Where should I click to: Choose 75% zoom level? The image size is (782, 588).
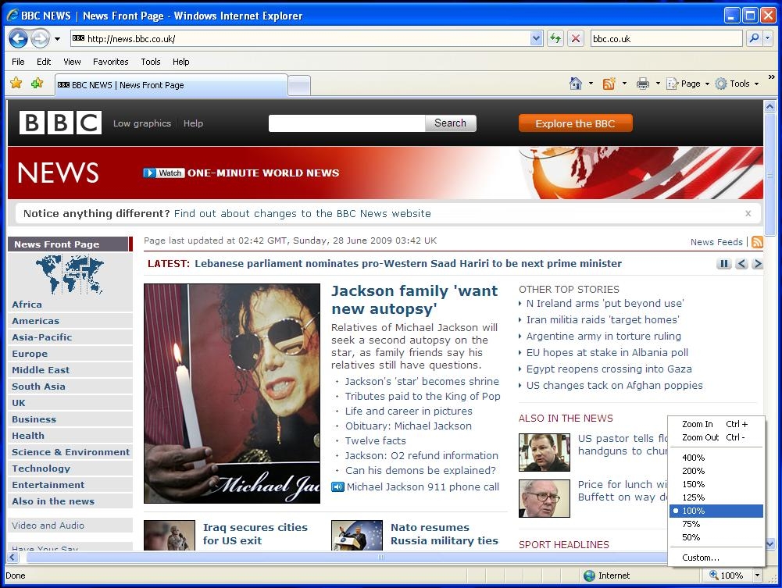[x=716, y=524]
